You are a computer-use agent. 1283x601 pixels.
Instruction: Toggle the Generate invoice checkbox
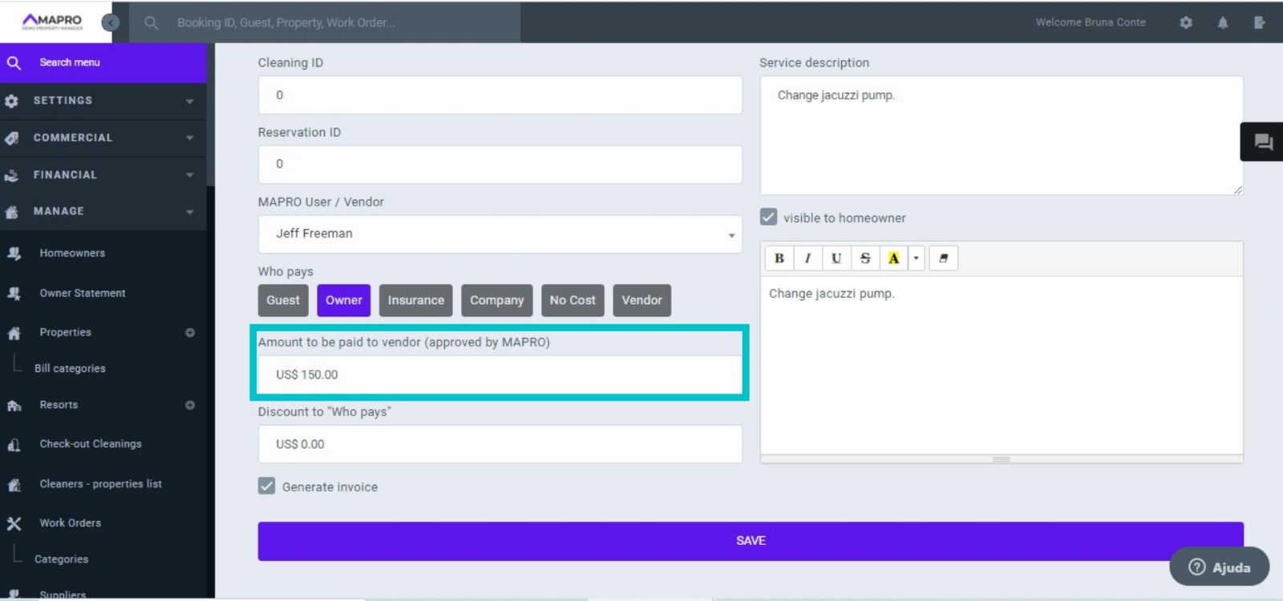267,486
